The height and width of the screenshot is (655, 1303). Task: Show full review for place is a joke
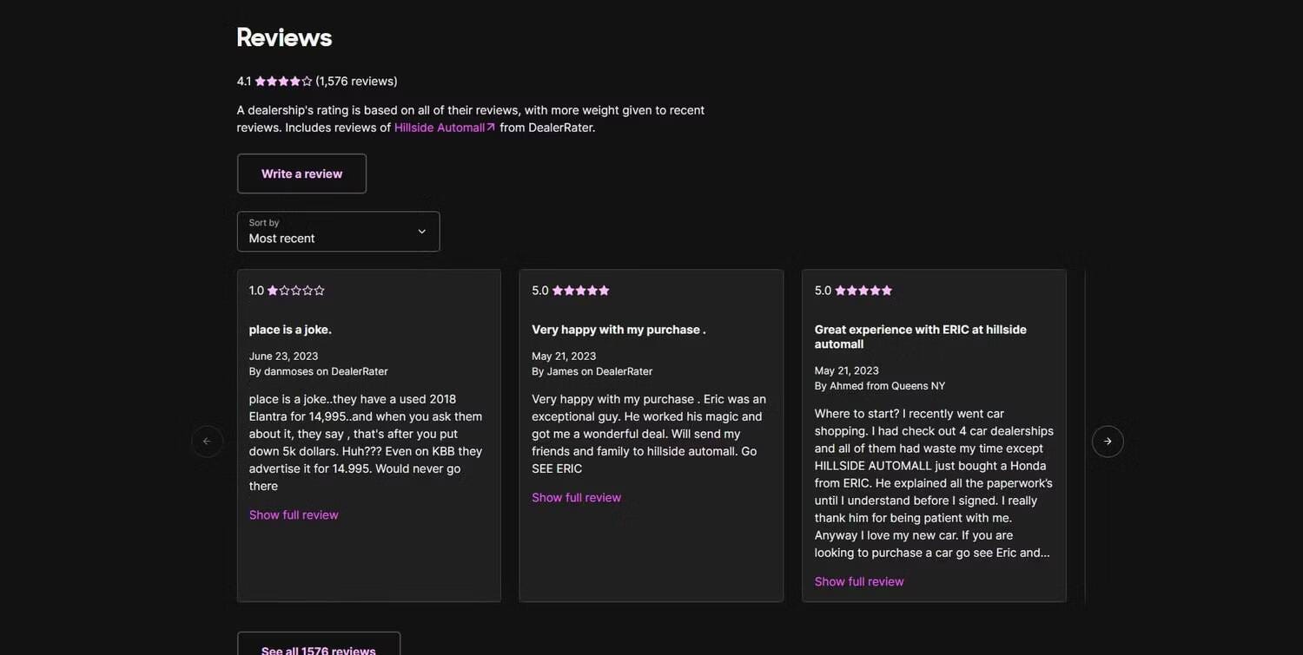coord(294,515)
